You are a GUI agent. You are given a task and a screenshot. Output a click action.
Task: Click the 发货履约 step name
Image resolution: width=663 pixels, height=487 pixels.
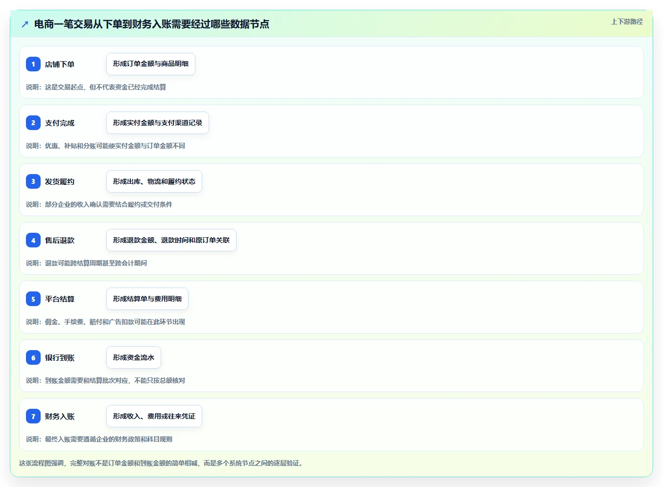[60, 181]
